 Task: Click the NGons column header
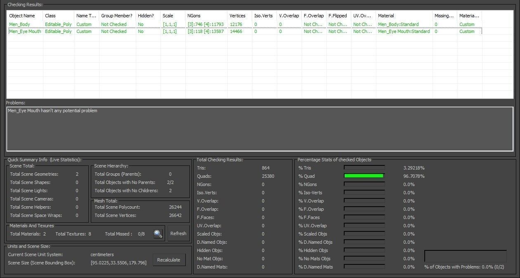206,16
